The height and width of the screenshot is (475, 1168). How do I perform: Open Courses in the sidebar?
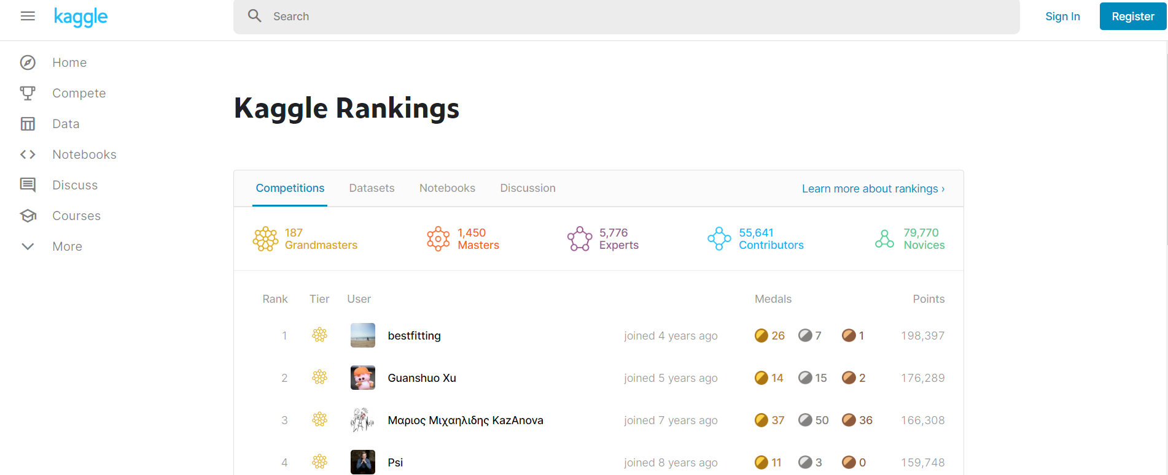[x=76, y=216]
